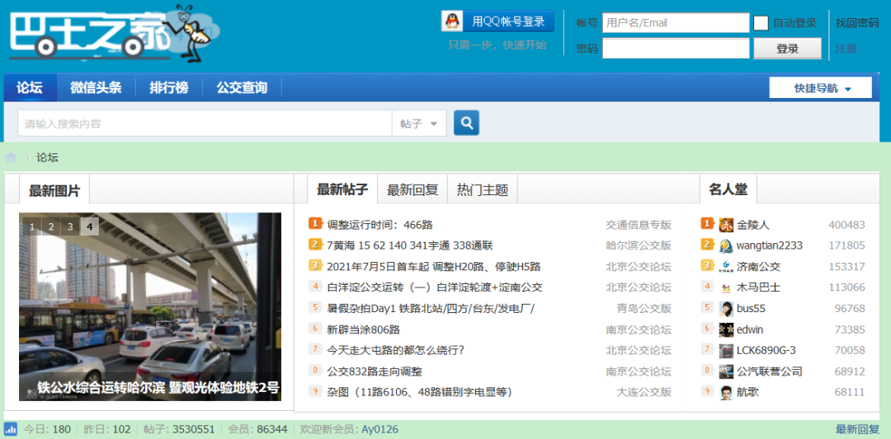891x439 pixels.
Task: Open post 公交832路走向调整
Action: click(x=375, y=371)
